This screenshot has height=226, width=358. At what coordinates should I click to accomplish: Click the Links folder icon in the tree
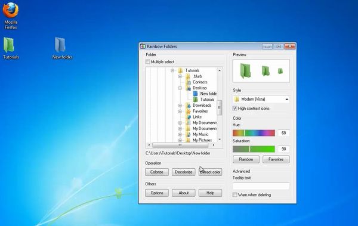click(188, 117)
